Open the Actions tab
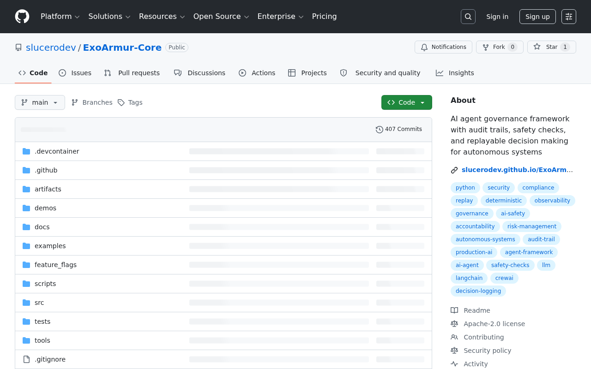591x369 pixels. coord(257,73)
